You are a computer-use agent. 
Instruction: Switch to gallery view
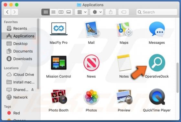pos(69,12)
